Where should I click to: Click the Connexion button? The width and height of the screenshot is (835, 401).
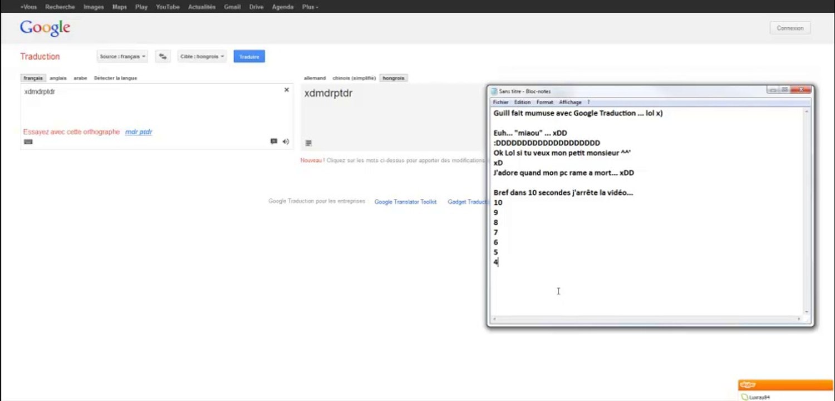click(x=790, y=28)
